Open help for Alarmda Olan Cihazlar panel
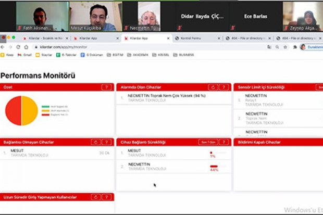The width and height of the screenshot is (323, 215). pyautogui.click(x=223, y=87)
